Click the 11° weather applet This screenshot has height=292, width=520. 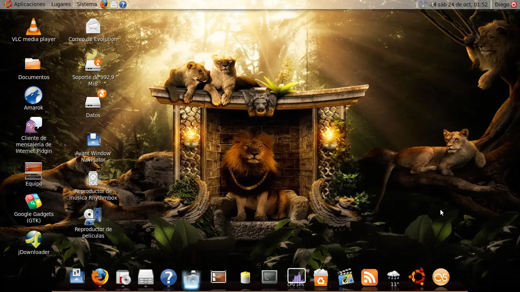[x=394, y=278]
